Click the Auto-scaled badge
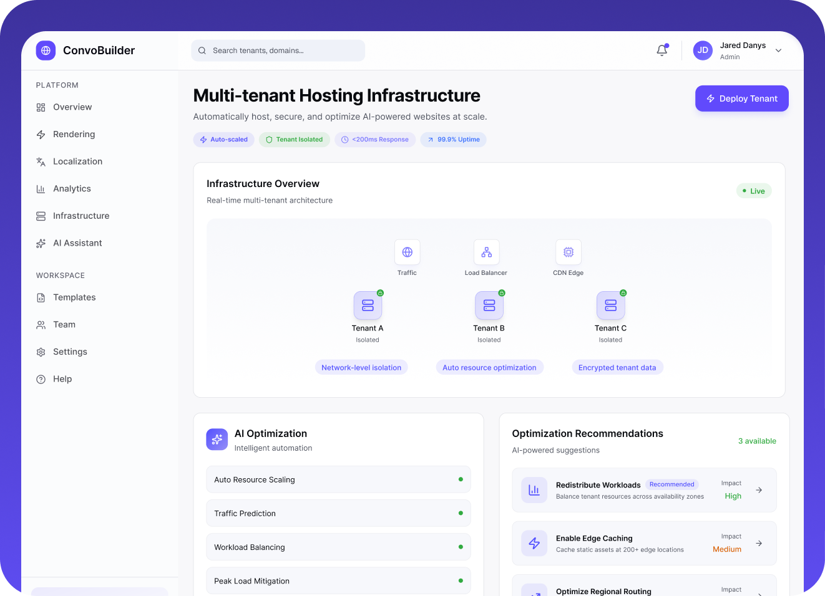This screenshot has width=825, height=596. [224, 140]
